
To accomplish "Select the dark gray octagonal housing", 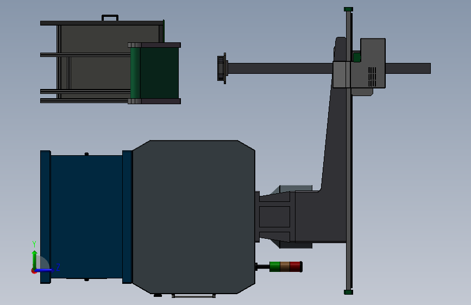I will pyautogui.click(x=194, y=217).
